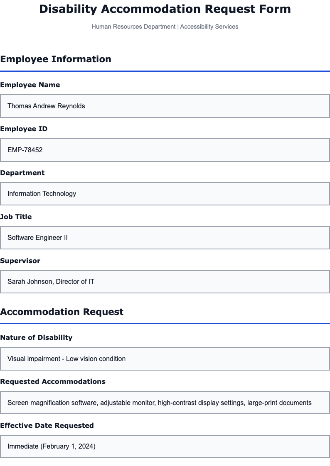The width and height of the screenshot is (330, 466).
Task: Select the Employee ID label text
Action: click(24, 129)
